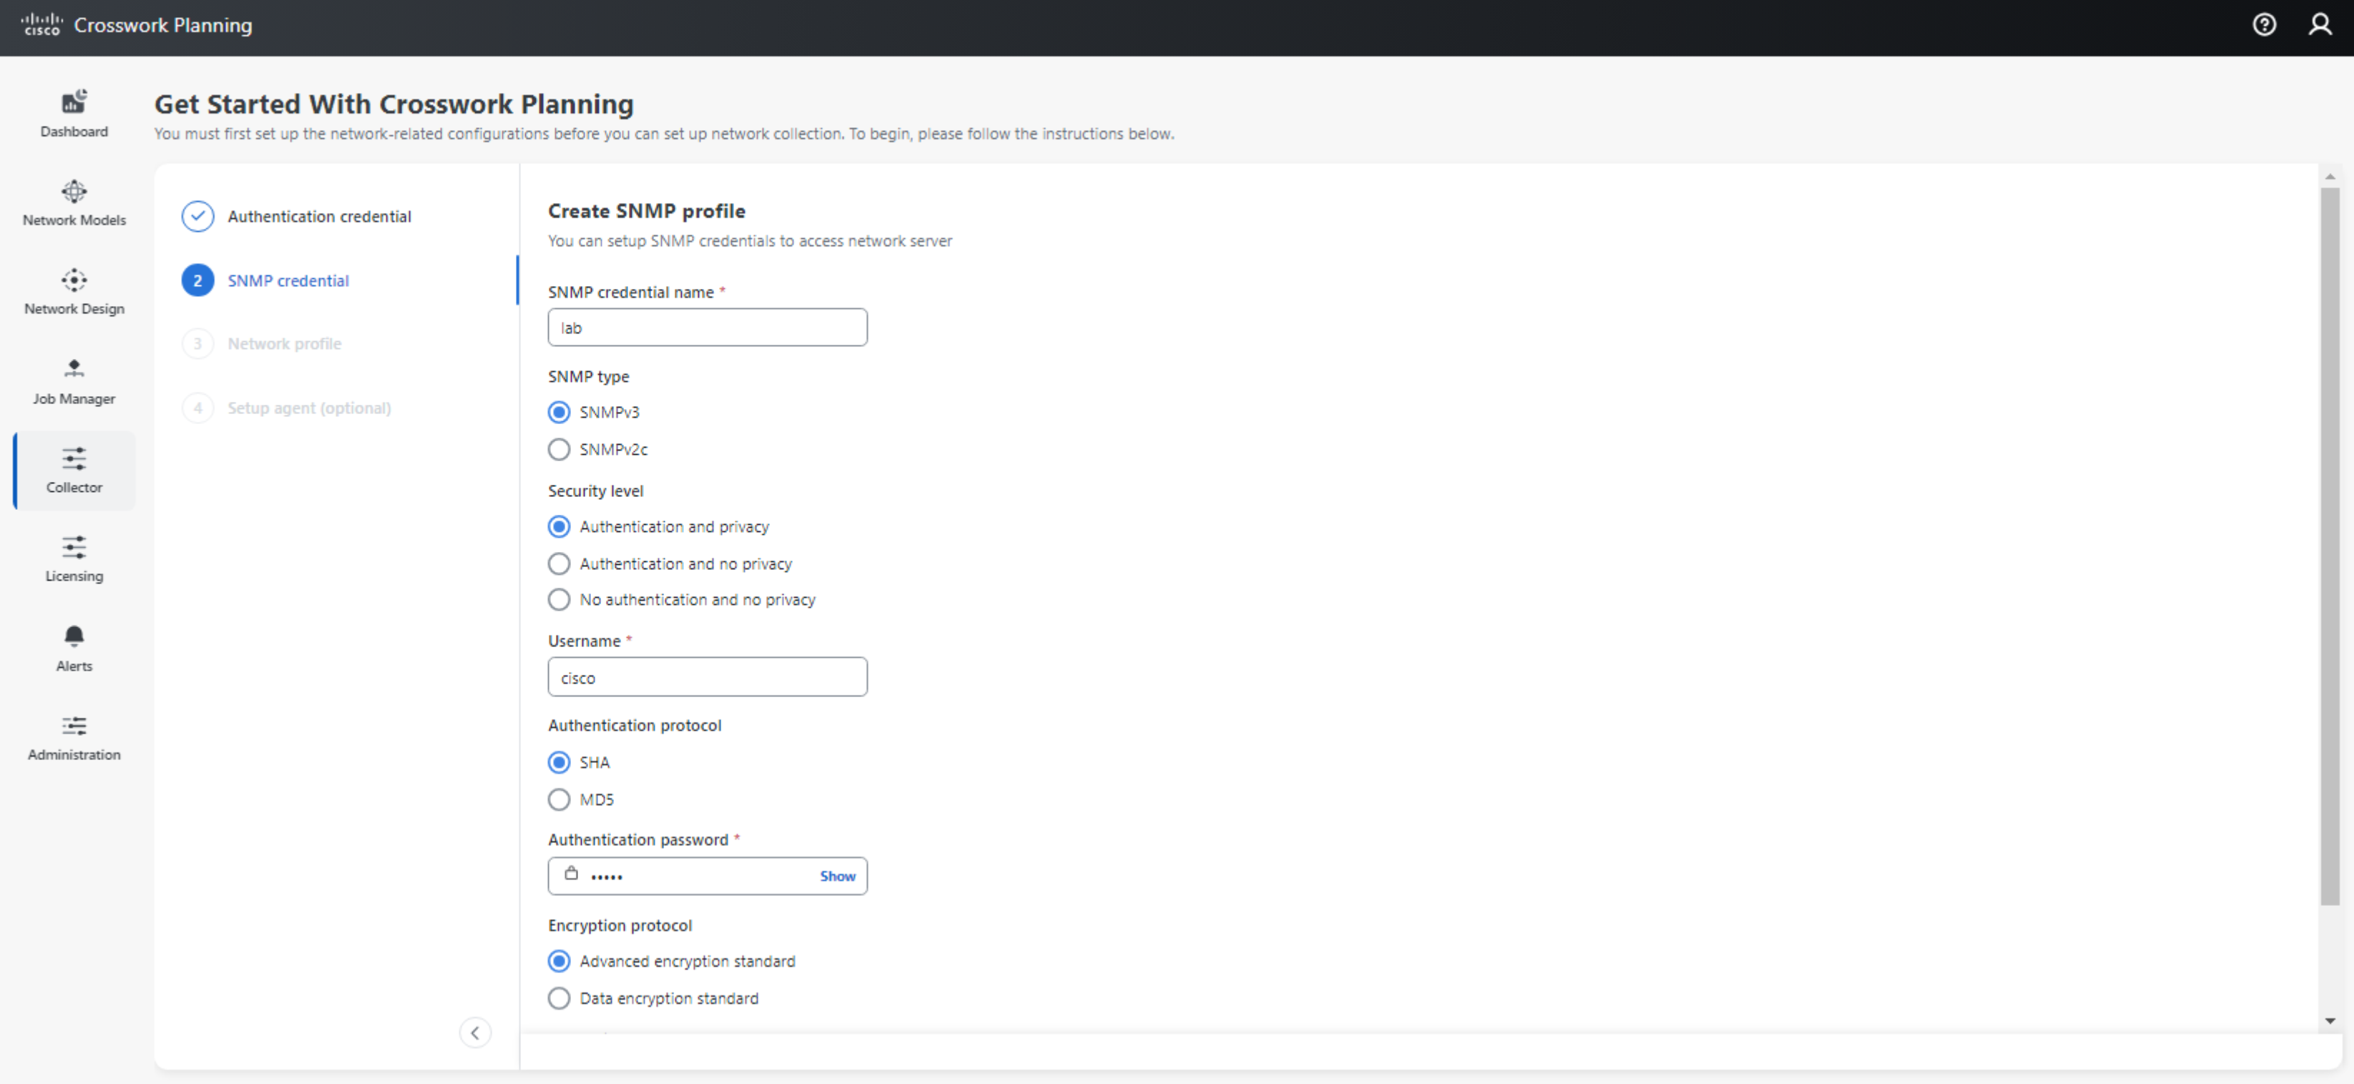This screenshot has width=2354, height=1084.
Task: Click the help question mark icon
Action: pyautogui.click(x=2264, y=24)
